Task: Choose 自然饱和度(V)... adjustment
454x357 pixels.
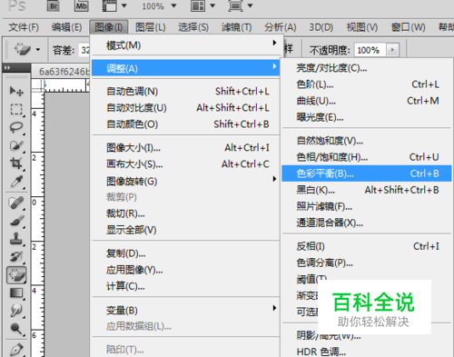Action: [367, 141]
